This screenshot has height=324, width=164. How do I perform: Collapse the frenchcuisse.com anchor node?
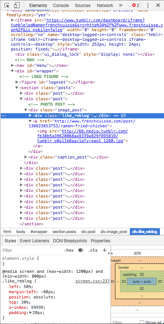pyautogui.click(x=30, y=121)
